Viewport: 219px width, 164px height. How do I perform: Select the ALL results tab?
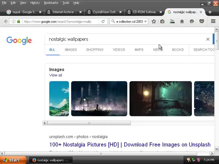52,50
